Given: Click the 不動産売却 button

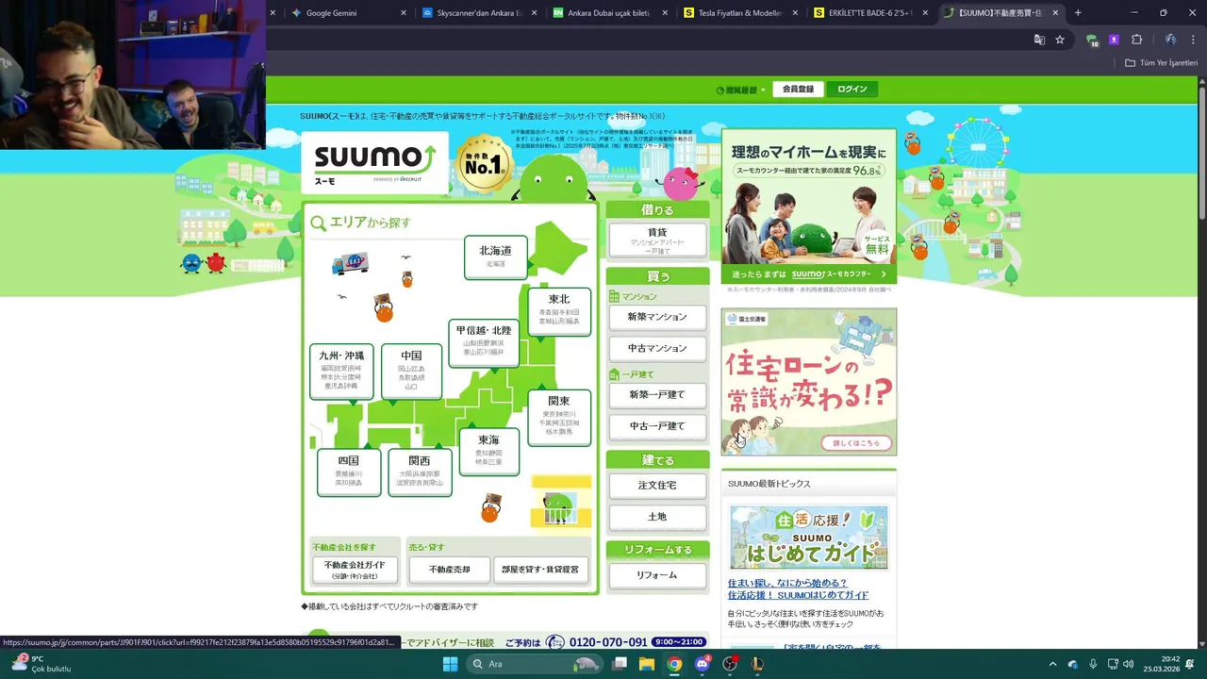Looking at the screenshot, I should point(449,570).
